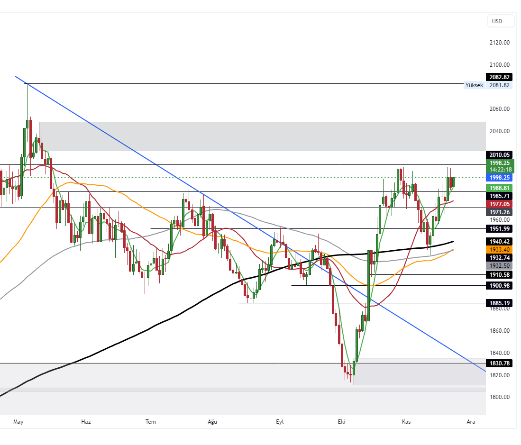The height and width of the screenshot is (445, 521).
Task: Click the Ara month label
Action: [x=470, y=421]
